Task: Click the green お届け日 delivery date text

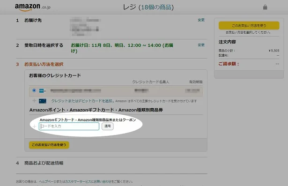Action: click(122, 48)
